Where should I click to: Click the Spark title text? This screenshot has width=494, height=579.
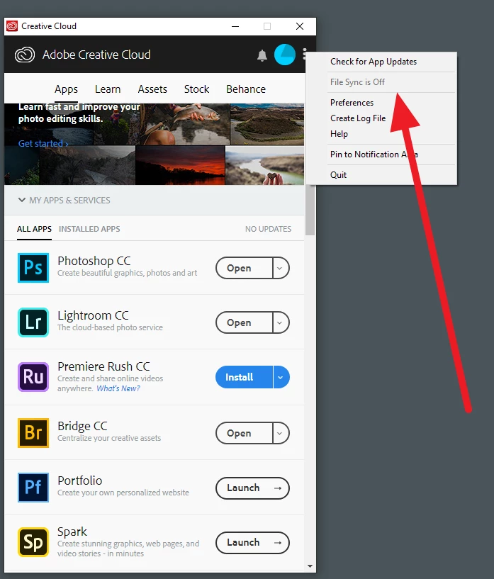click(x=72, y=532)
